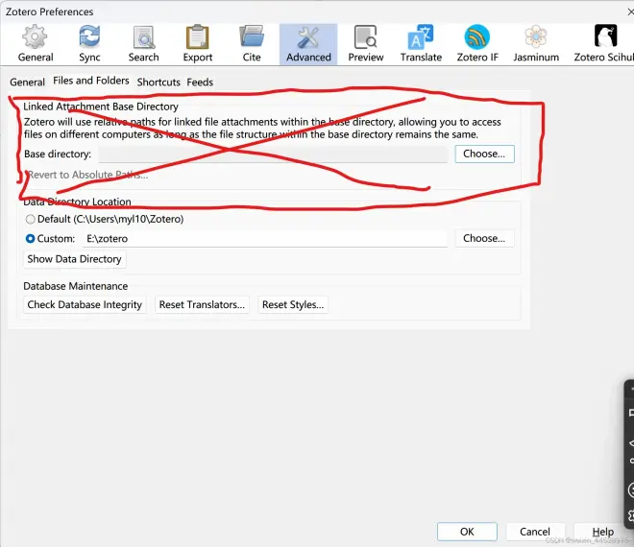Click Check Database Integrity
The width and height of the screenshot is (634, 547).
(x=85, y=304)
